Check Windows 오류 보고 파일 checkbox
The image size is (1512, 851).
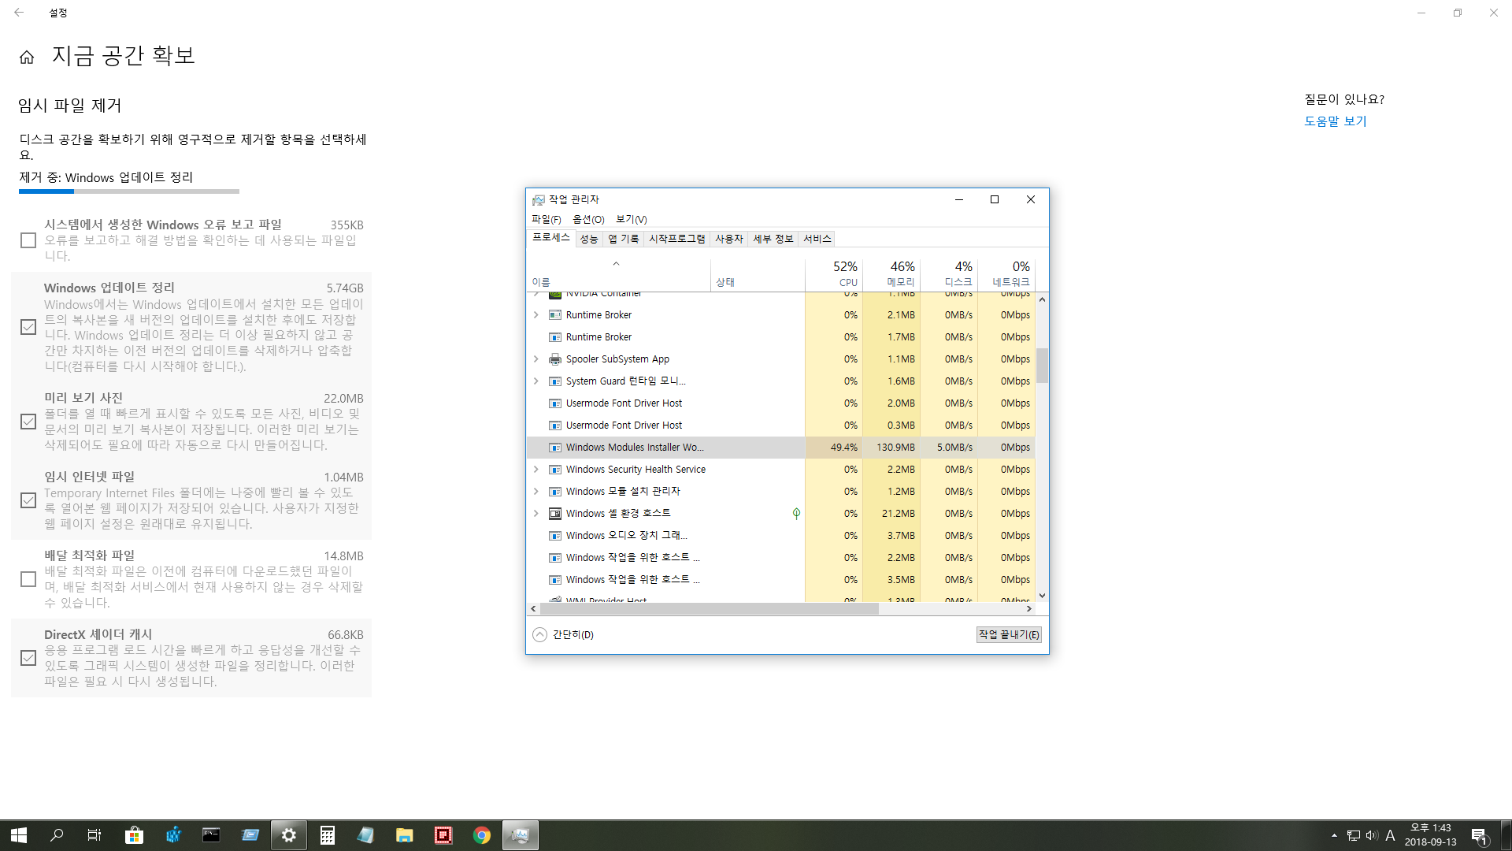[28, 240]
